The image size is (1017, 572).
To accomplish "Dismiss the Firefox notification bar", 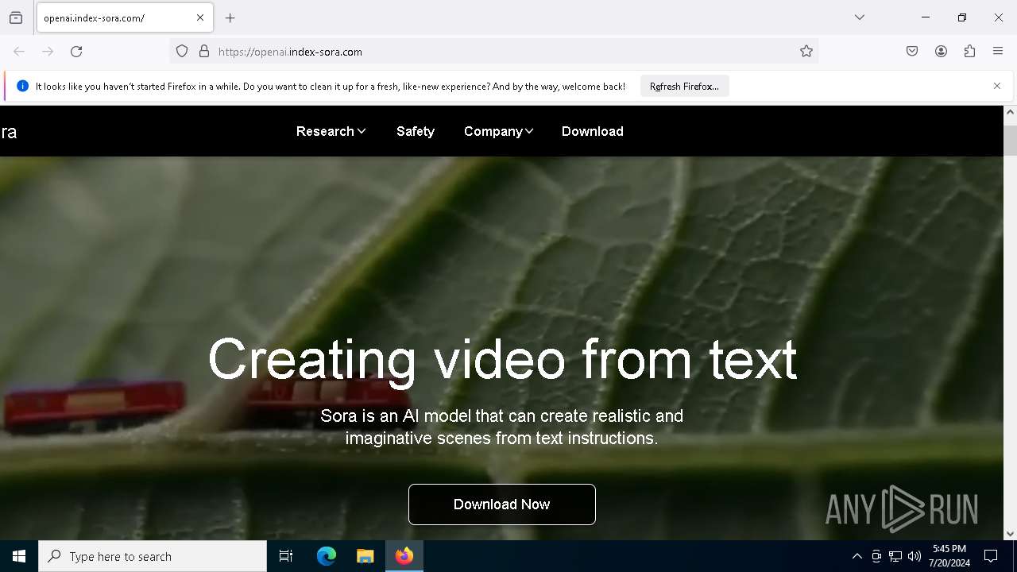I will point(997,86).
